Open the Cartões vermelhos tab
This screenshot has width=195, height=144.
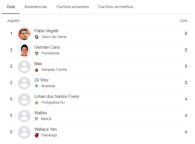pyautogui.click(x=116, y=7)
